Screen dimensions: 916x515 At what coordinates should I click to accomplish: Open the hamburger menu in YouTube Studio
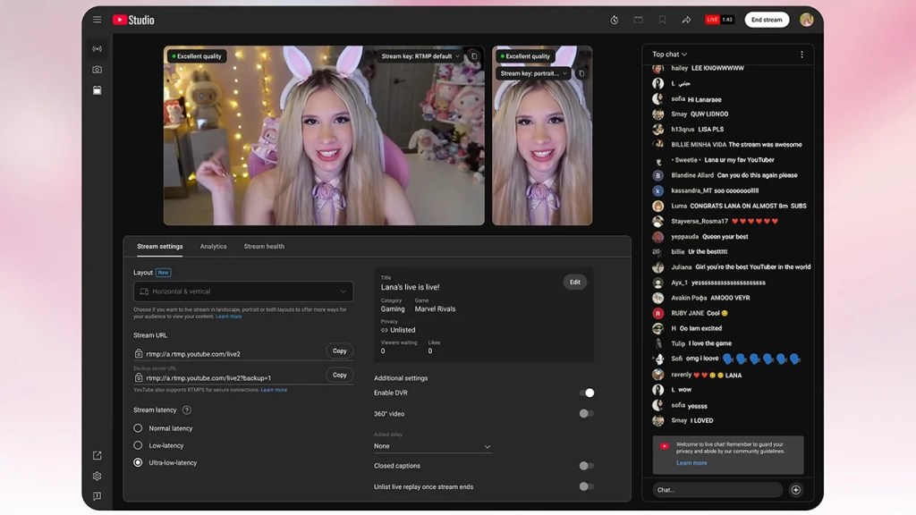(97, 19)
